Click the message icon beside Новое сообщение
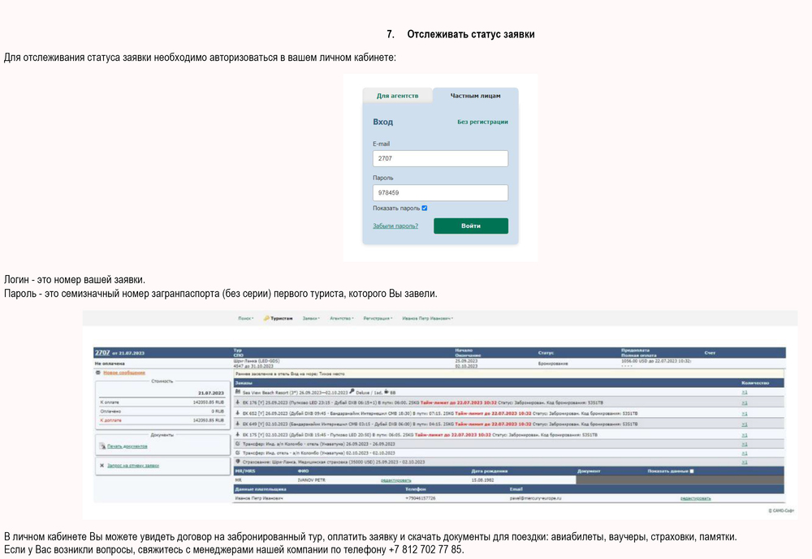The width and height of the screenshot is (812, 559). point(98,372)
